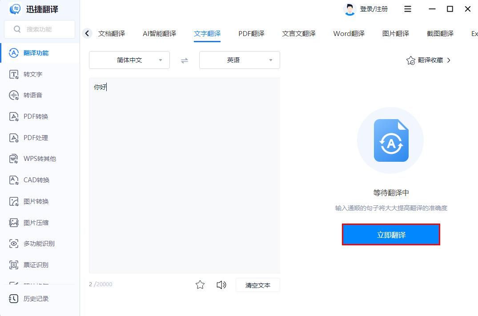Swap source and target languages icon
This screenshot has width=478, height=316.
(185, 60)
